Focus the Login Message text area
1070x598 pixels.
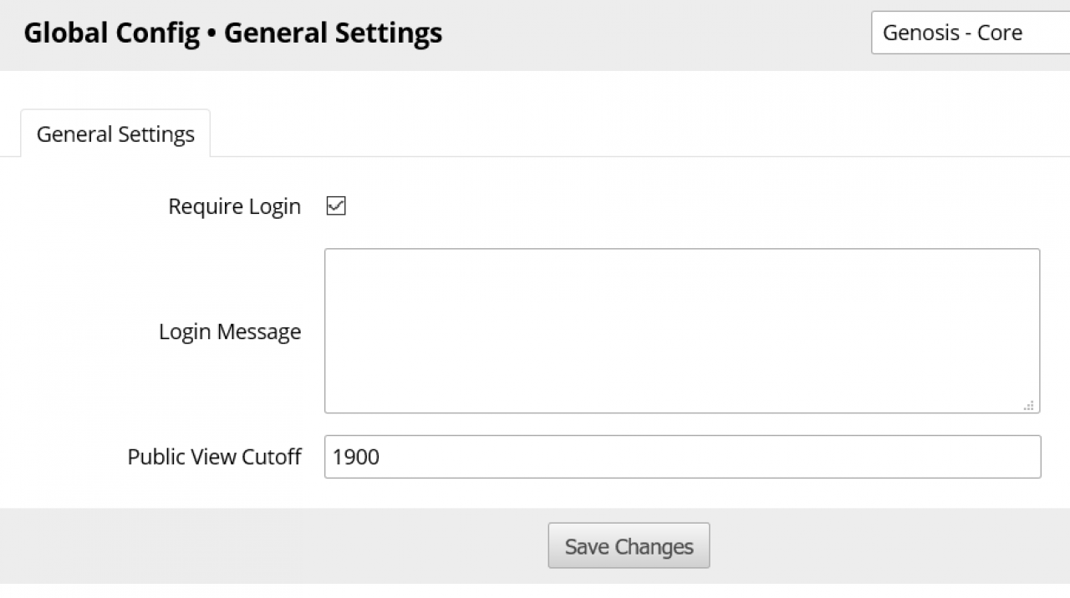[681, 330]
